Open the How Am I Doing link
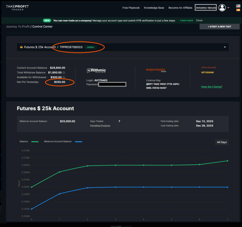Viewport: 242px width, 227px height. point(212,87)
